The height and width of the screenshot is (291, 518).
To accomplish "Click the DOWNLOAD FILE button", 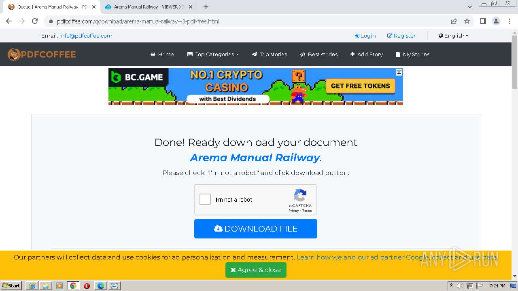I will (x=256, y=229).
